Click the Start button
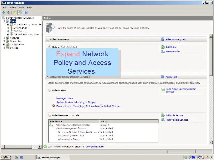 coord(6,157)
